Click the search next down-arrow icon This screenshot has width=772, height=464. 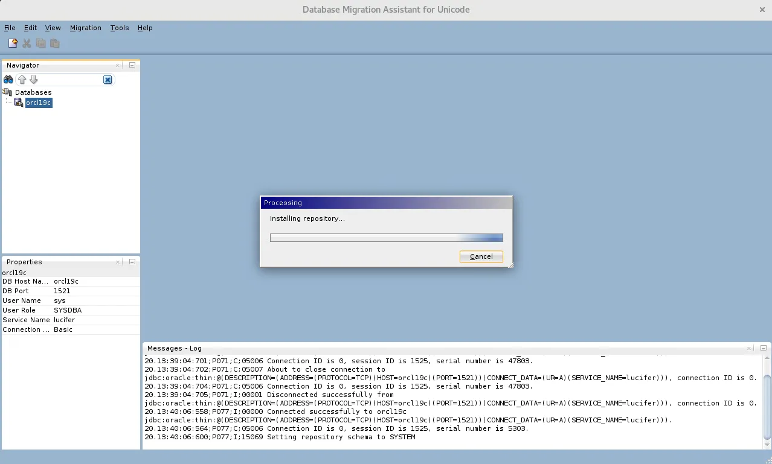pos(34,79)
